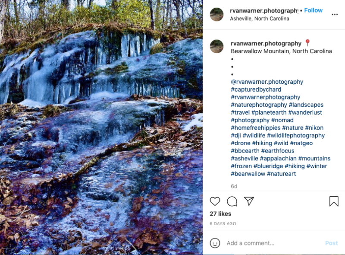Follow rvanwarner.photography

click(x=313, y=10)
